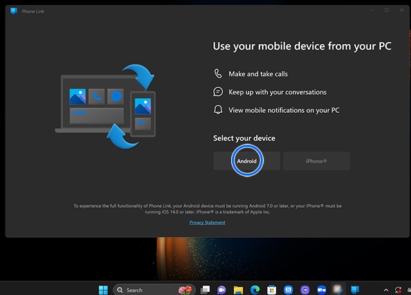
Task: Close the Phone Link window
Action: (401, 10)
